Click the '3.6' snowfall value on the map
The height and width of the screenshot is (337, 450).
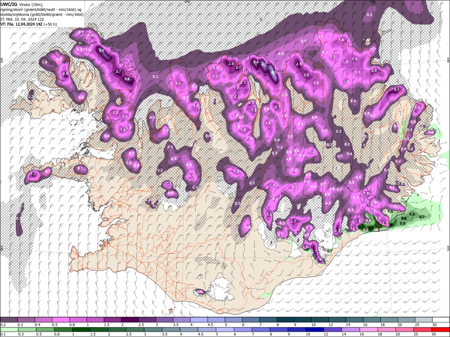coord(102,51)
